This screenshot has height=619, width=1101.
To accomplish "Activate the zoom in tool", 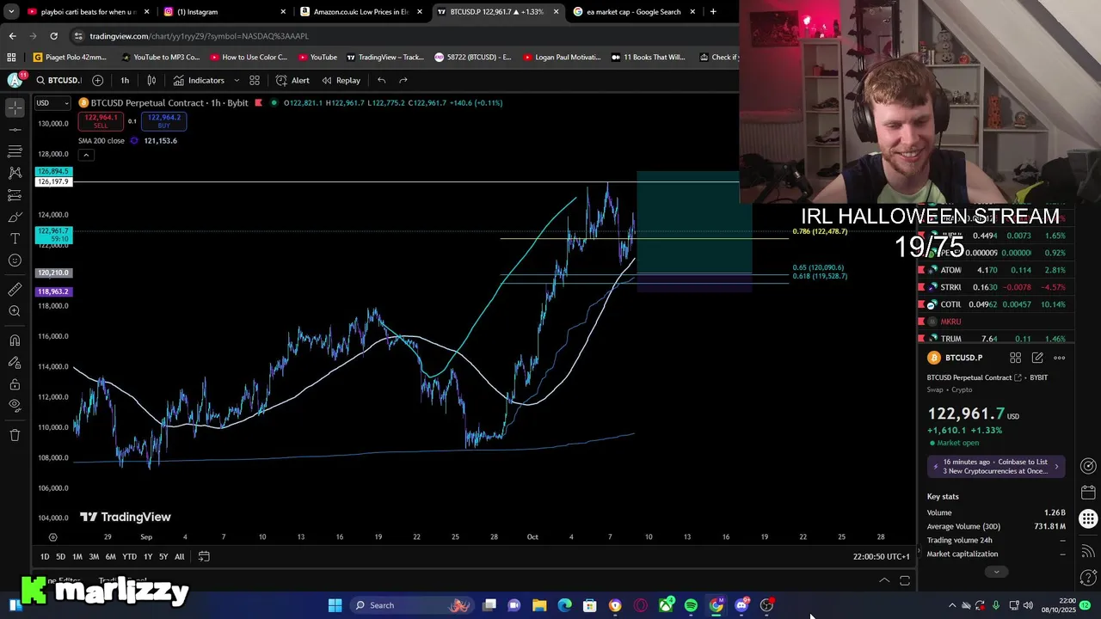I will click(15, 311).
